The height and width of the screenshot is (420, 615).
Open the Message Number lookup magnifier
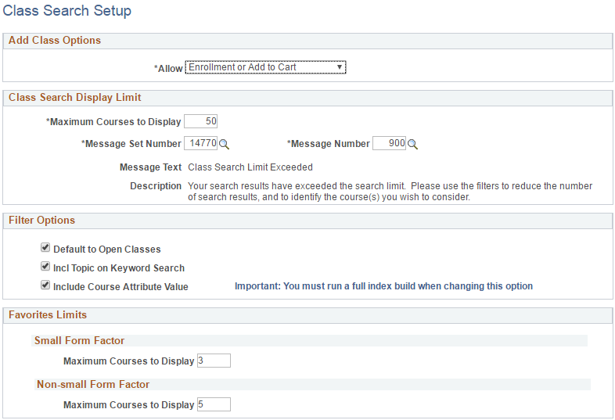pyautogui.click(x=412, y=144)
